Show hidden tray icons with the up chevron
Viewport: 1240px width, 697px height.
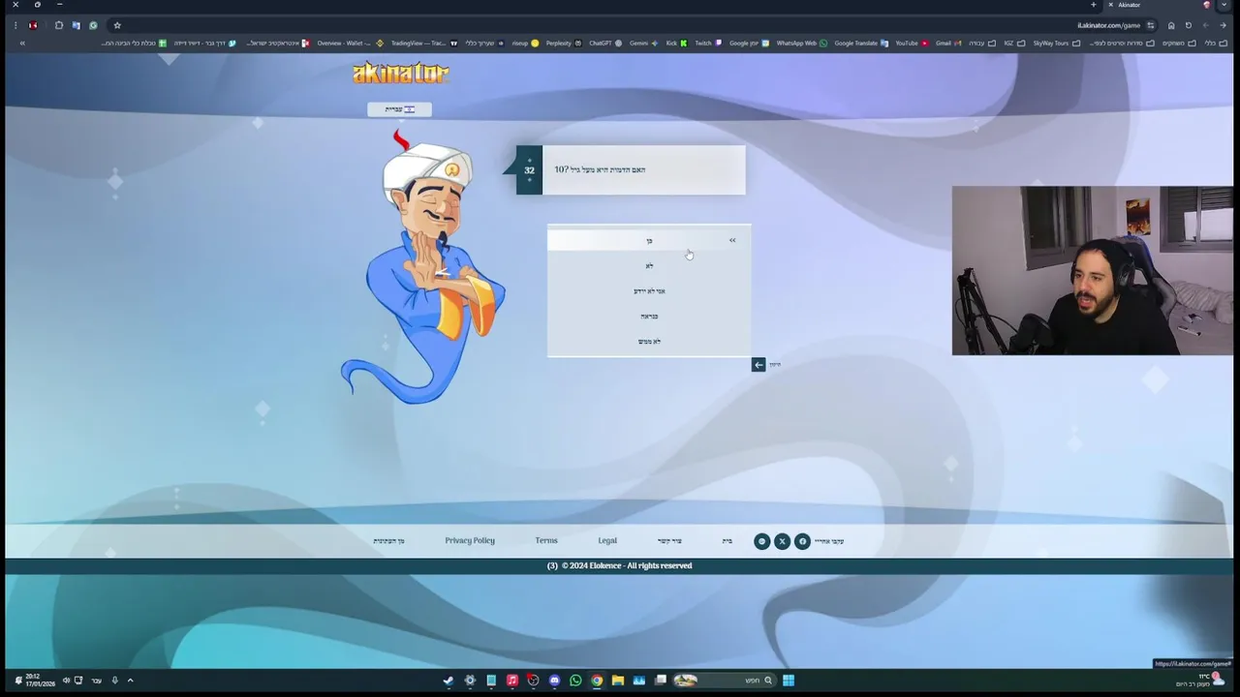130,681
